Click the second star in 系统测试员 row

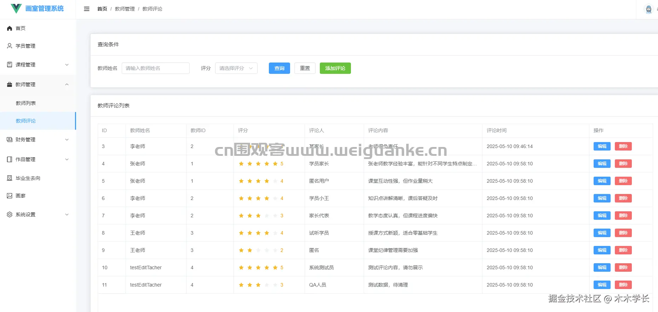[250, 267]
